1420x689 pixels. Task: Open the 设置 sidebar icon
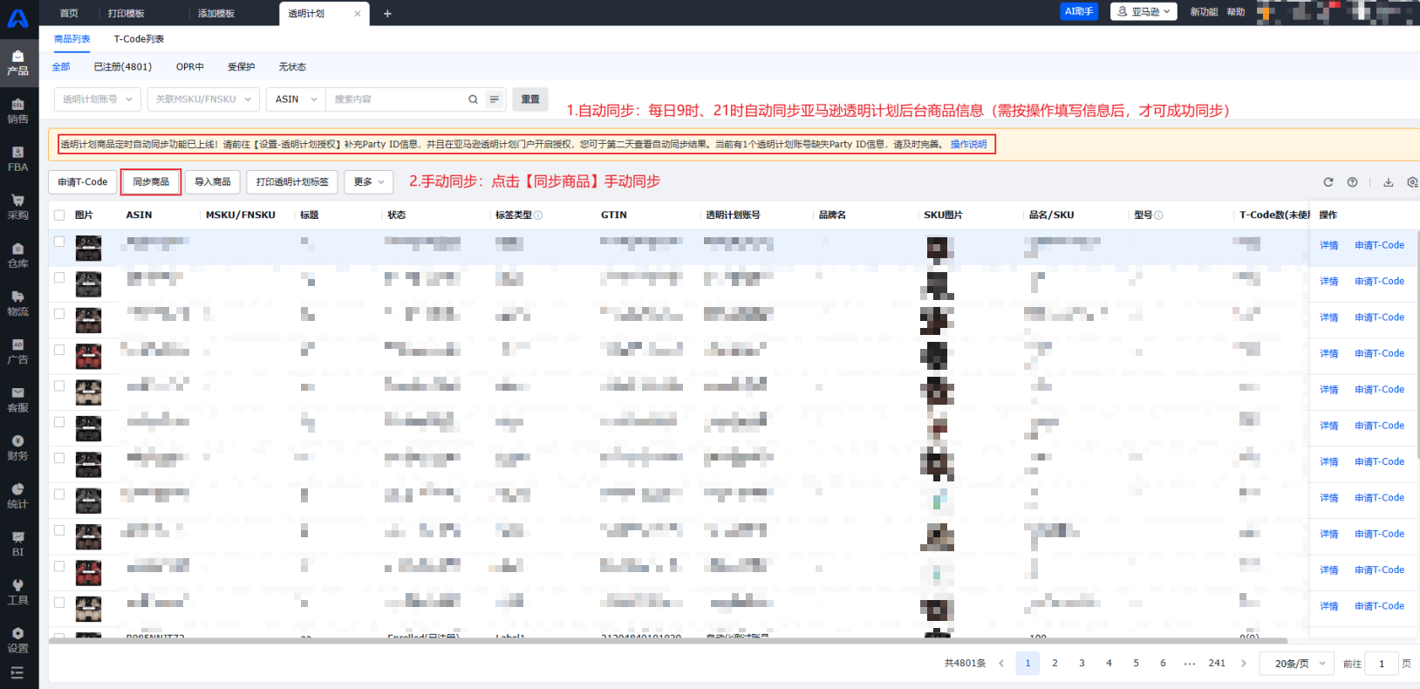(17, 639)
